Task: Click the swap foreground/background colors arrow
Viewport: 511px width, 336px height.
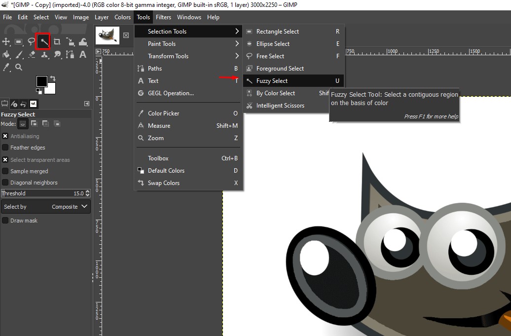Action: (53, 78)
